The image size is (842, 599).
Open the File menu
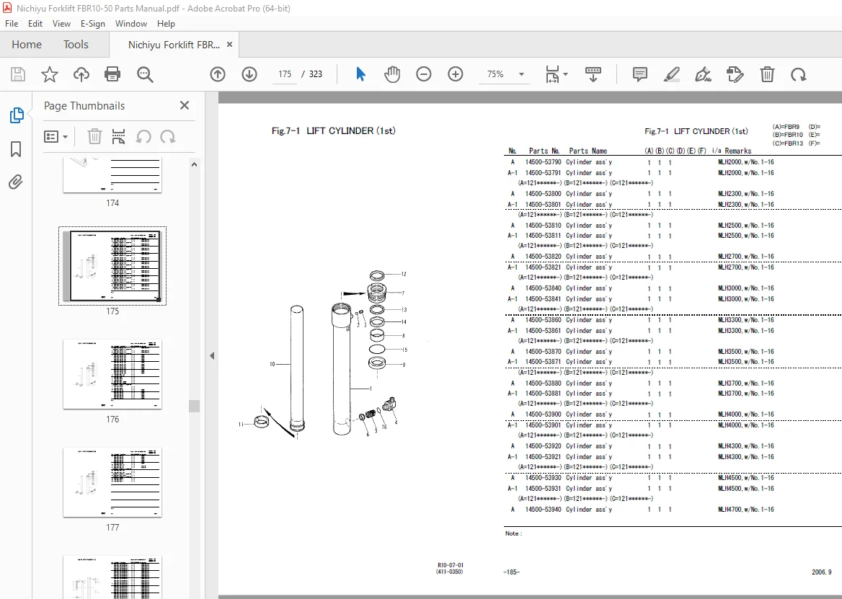(12, 24)
